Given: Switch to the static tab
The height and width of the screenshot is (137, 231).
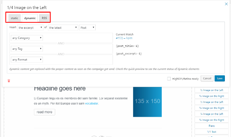Looking at the screenshot, I should click(14, 18).
